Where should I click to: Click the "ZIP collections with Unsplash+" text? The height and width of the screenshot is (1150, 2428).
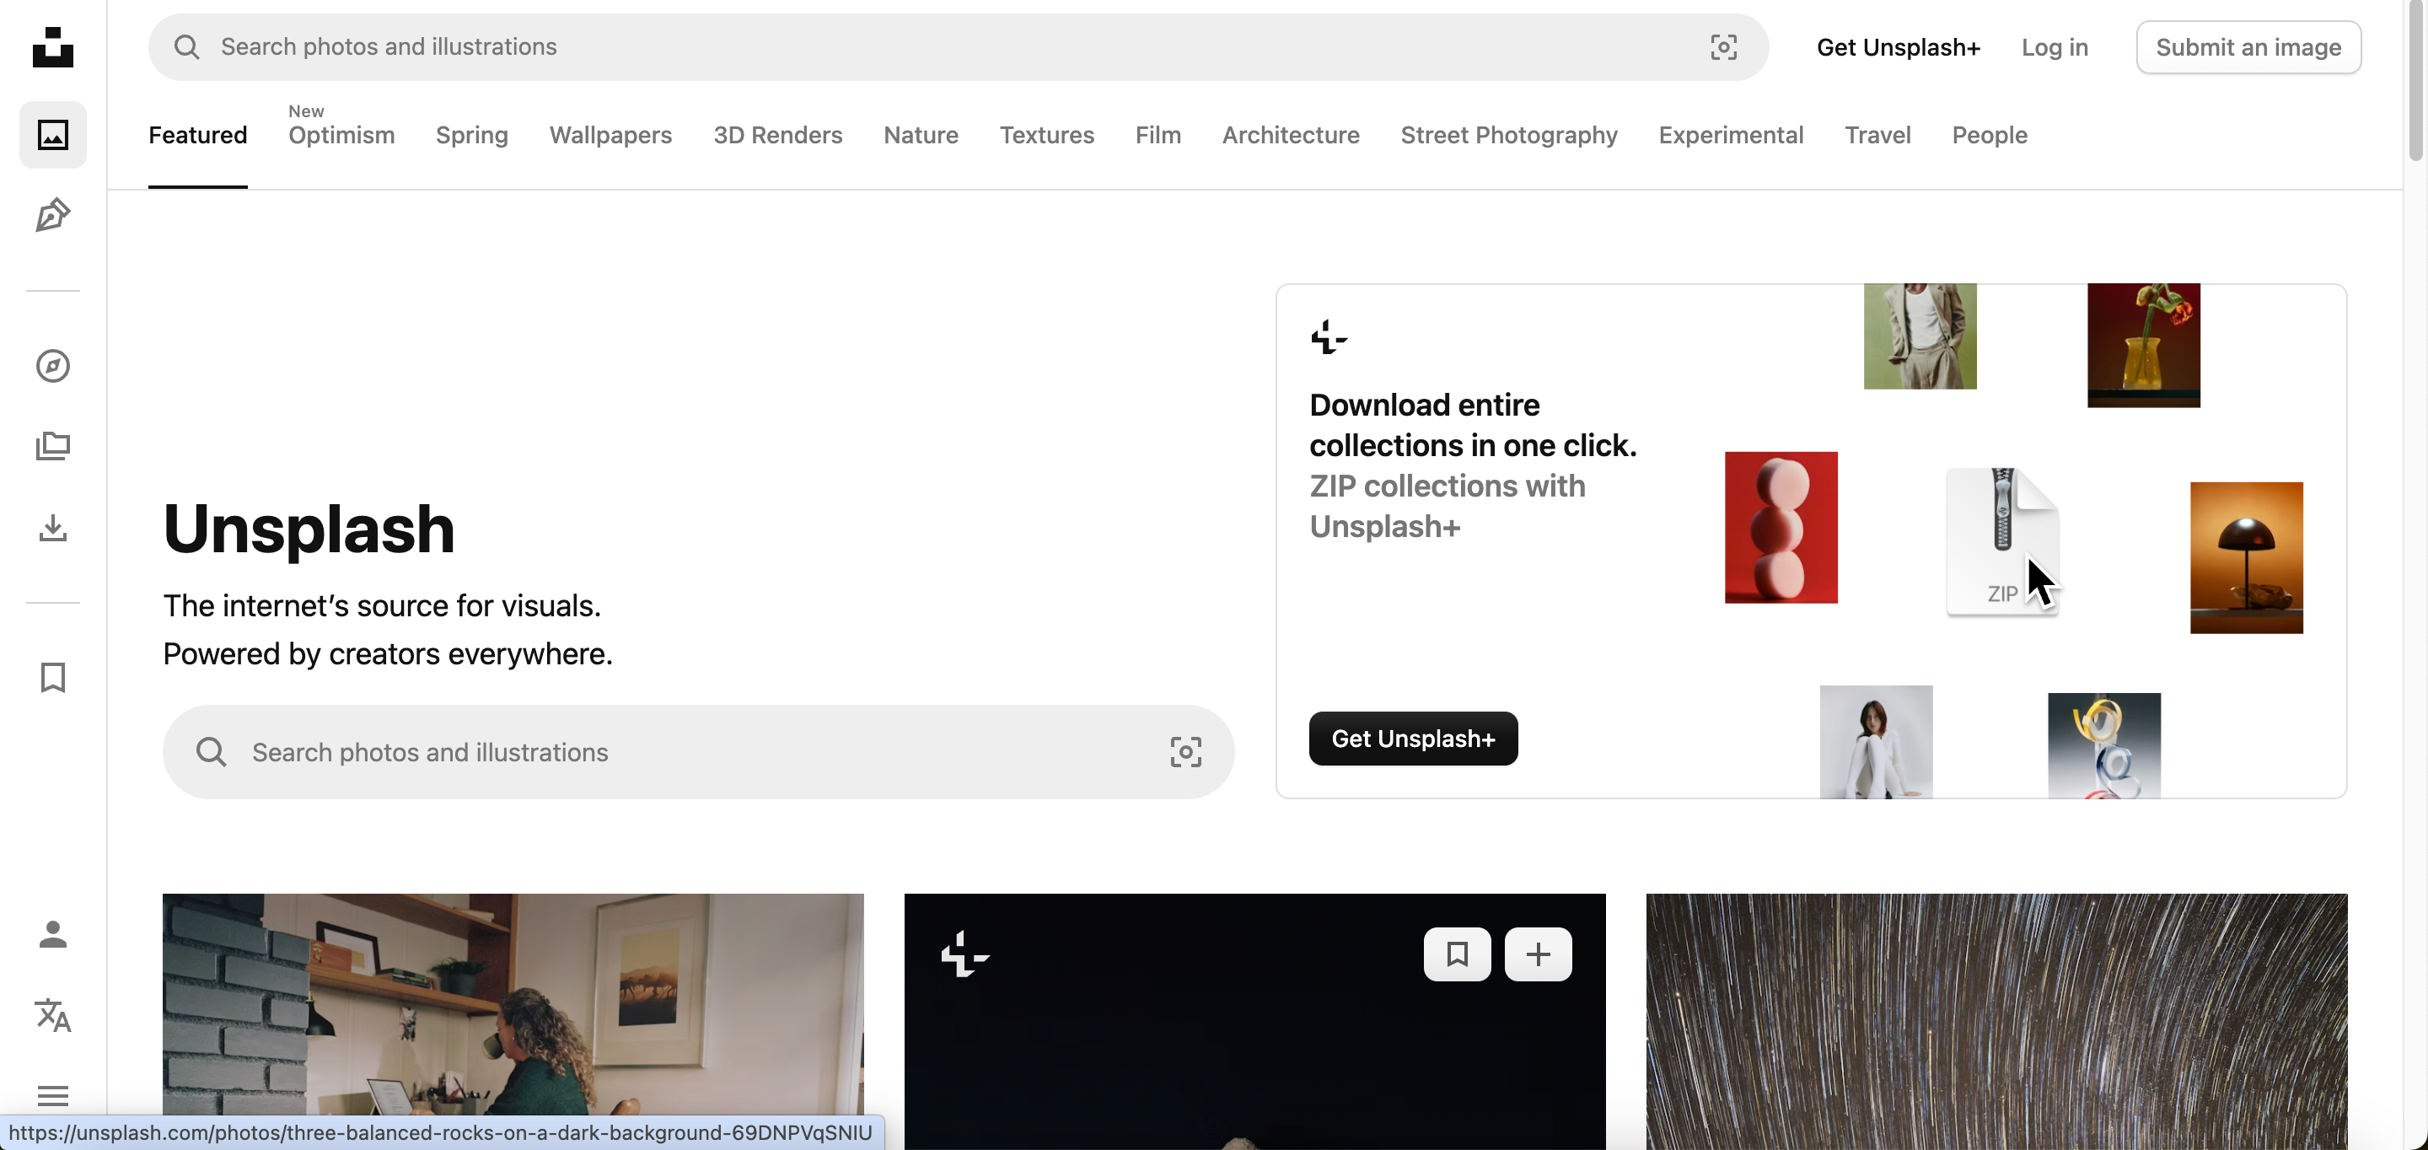(1448, 506)
